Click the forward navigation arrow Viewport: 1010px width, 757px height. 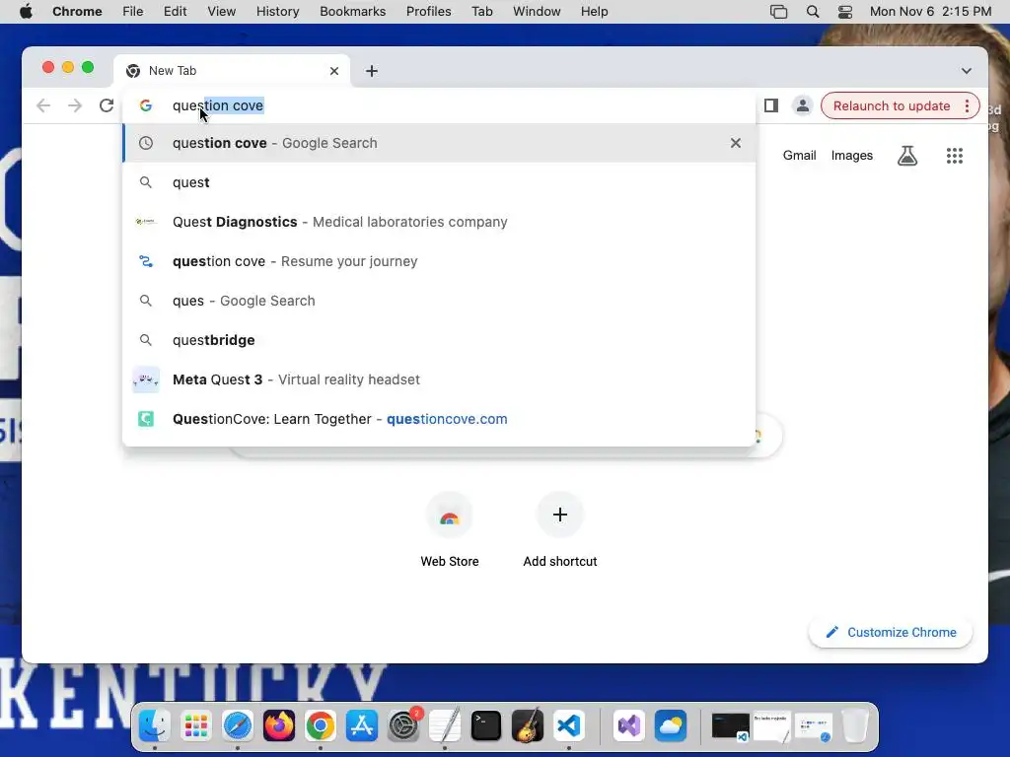pyautogui.click(x=75, y=105)
